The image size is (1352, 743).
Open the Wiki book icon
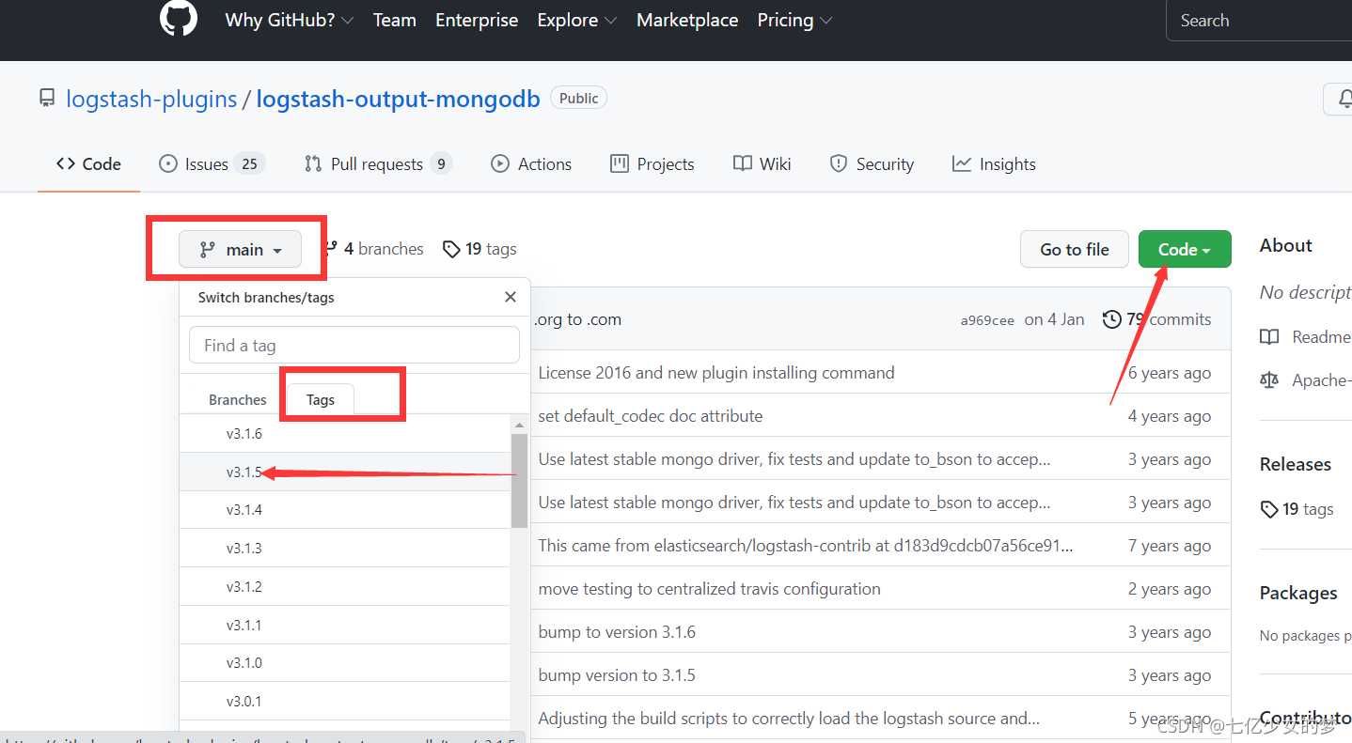tap(741, 163)
